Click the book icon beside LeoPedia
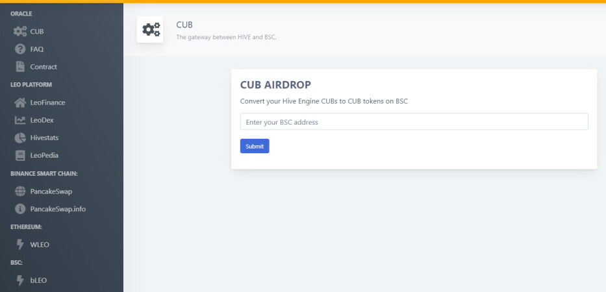The width and height of the screenshot is (606, 292). click(20, 155)
